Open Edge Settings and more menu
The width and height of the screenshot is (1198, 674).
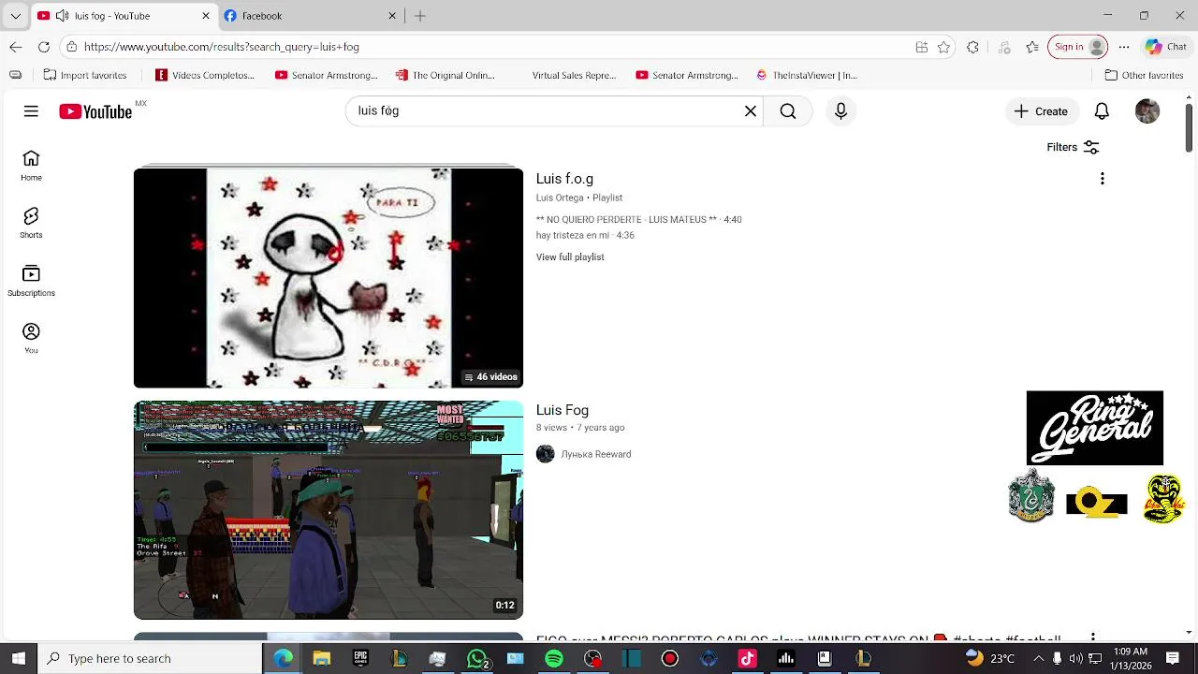[x=1124, y=47]
